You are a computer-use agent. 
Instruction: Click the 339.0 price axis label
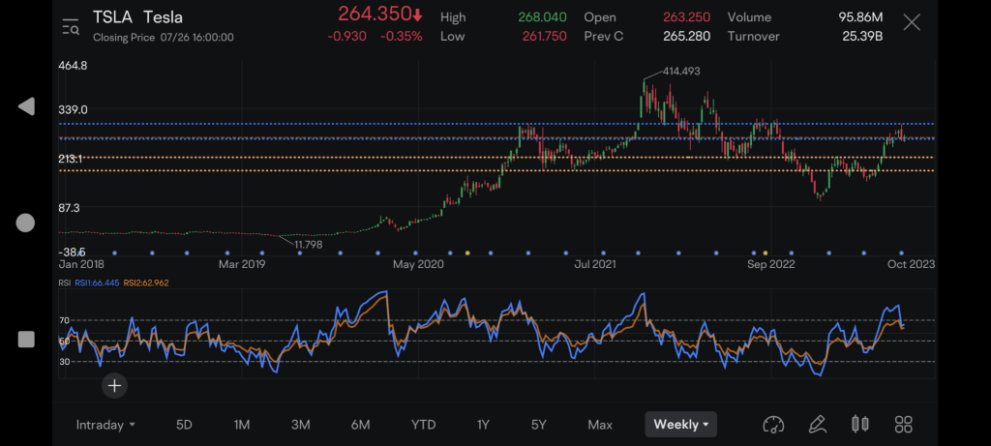pyautogui.click(x=73, y=110)
